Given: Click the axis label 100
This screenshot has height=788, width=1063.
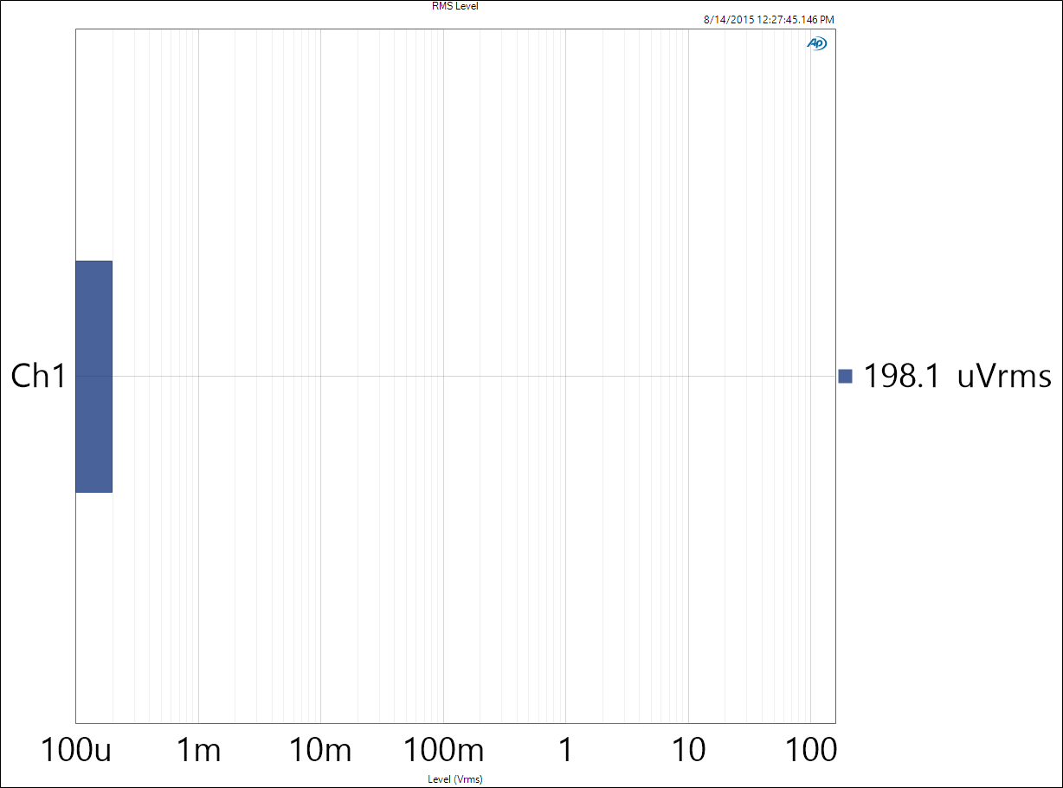Looking at the screenshot, I should [x=810, y=750].
